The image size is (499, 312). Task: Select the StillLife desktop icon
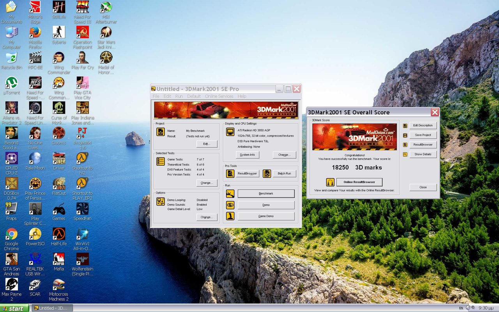(x=59, y=9)
